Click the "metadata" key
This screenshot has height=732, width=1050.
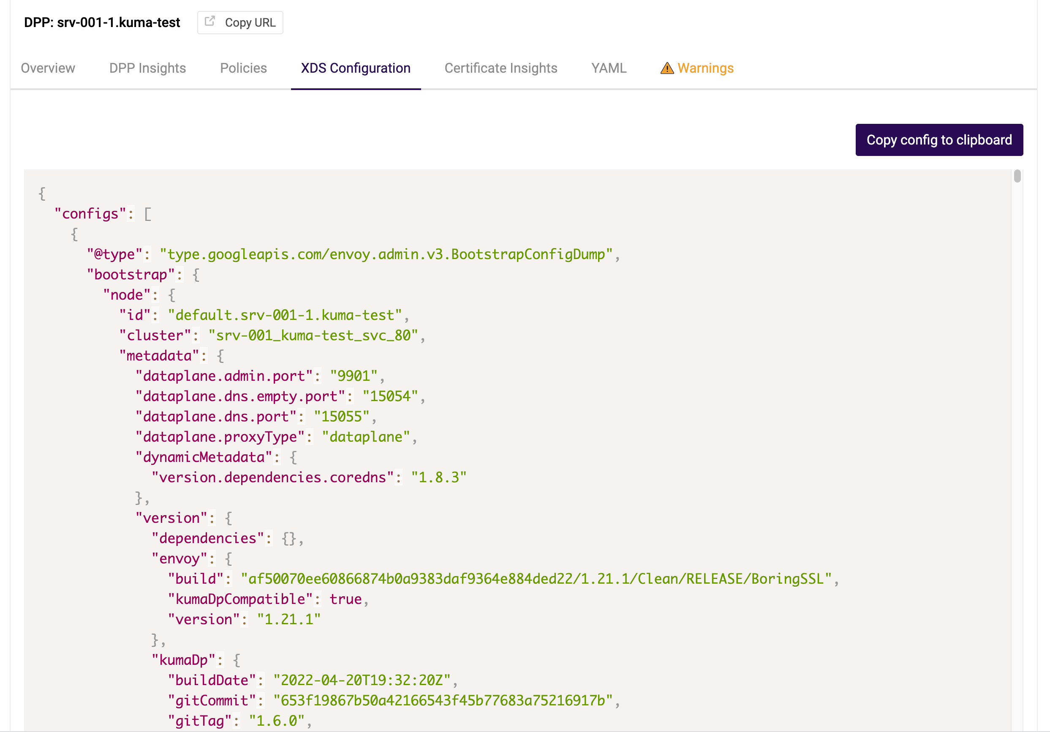click(x=159, y=356)
